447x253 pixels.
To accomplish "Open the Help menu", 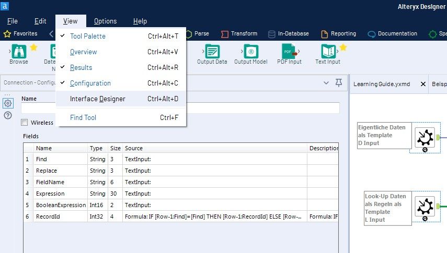I will 140,21.
